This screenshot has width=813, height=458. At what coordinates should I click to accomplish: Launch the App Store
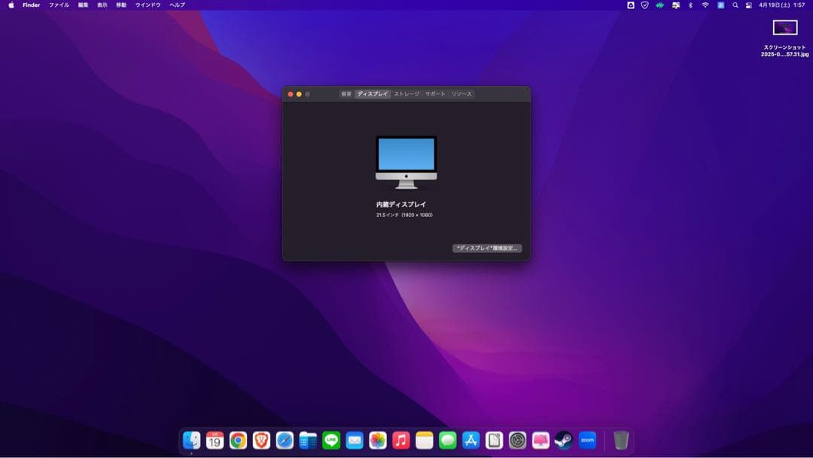point(472,439)
